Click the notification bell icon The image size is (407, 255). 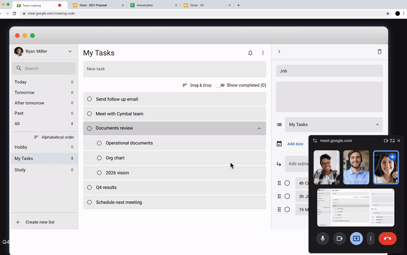click(250, 53)
